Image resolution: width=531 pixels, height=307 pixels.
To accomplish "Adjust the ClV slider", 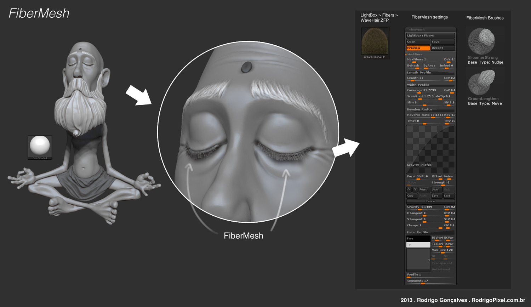I will pos(449,226).
